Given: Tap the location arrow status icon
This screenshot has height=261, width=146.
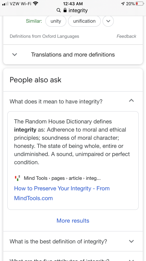Looking at the screenshot, I should tap(123, 4).
